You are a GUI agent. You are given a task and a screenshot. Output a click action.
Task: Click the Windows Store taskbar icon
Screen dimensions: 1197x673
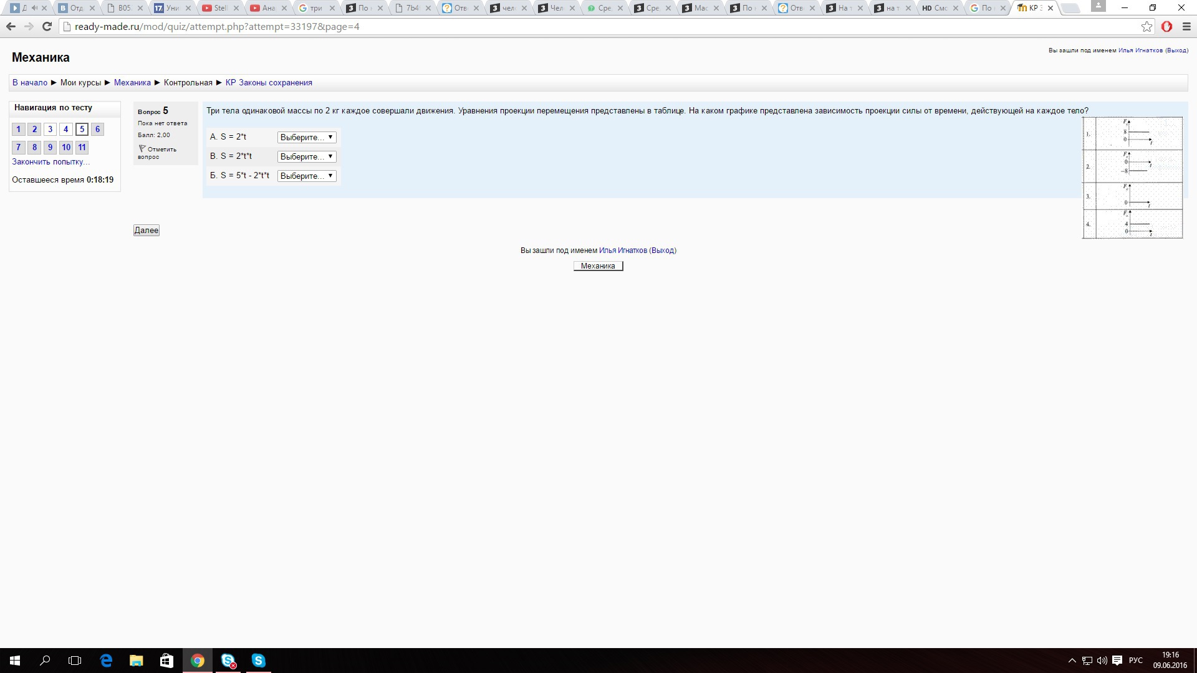point(166,661)
